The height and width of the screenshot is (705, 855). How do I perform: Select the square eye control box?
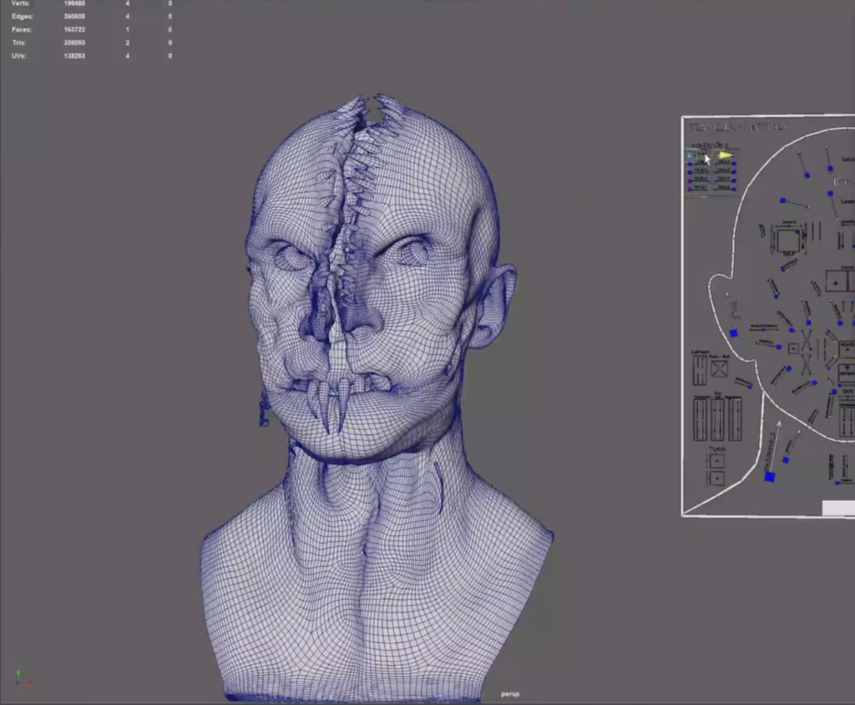787,241
